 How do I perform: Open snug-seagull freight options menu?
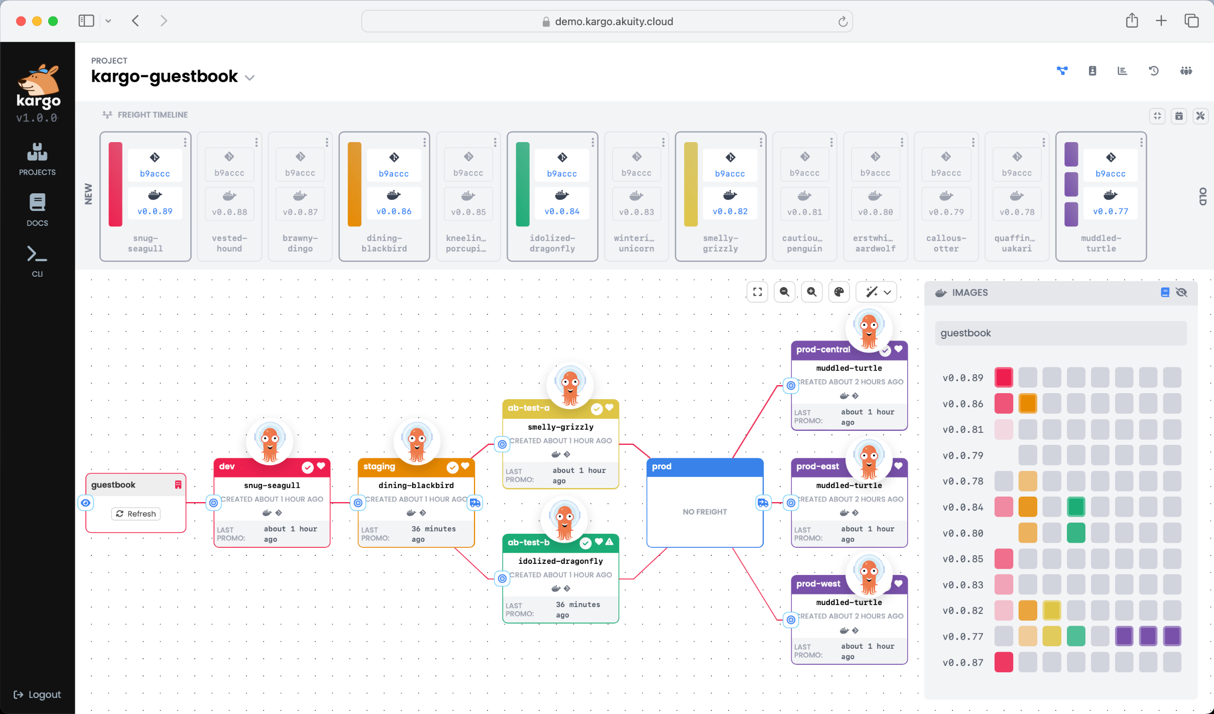coord(185,143)
